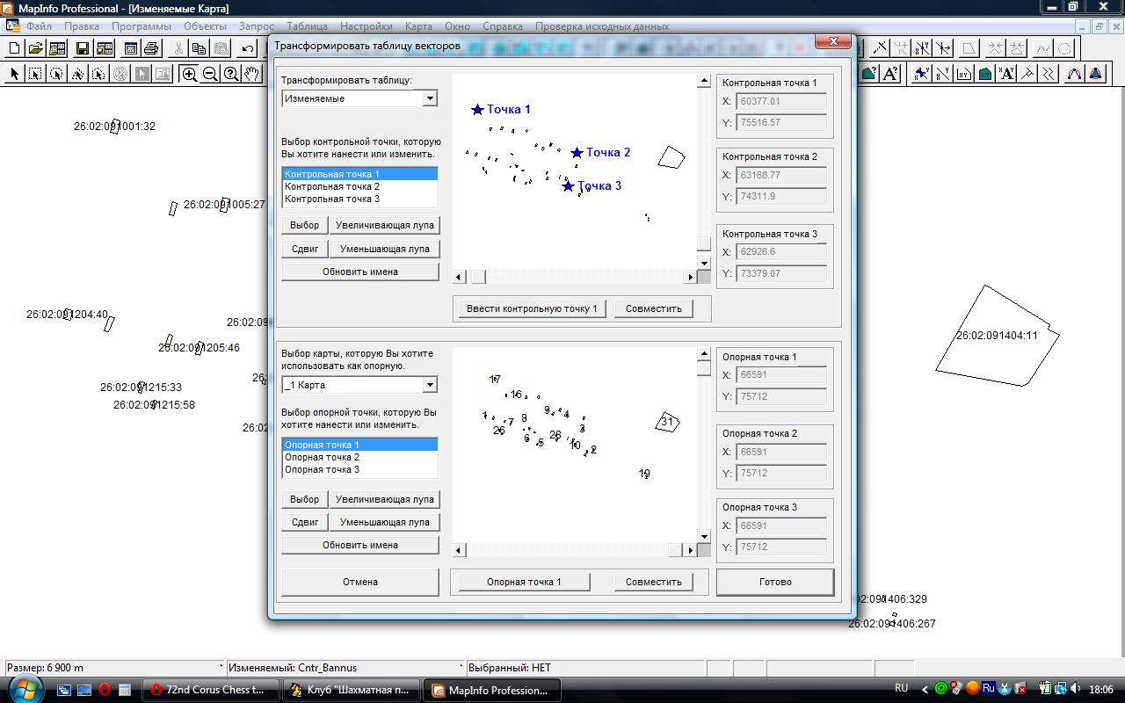1125x703 pixels.
Task: Open the transform table dropdown showing Изменяемые
Action: 430,98
